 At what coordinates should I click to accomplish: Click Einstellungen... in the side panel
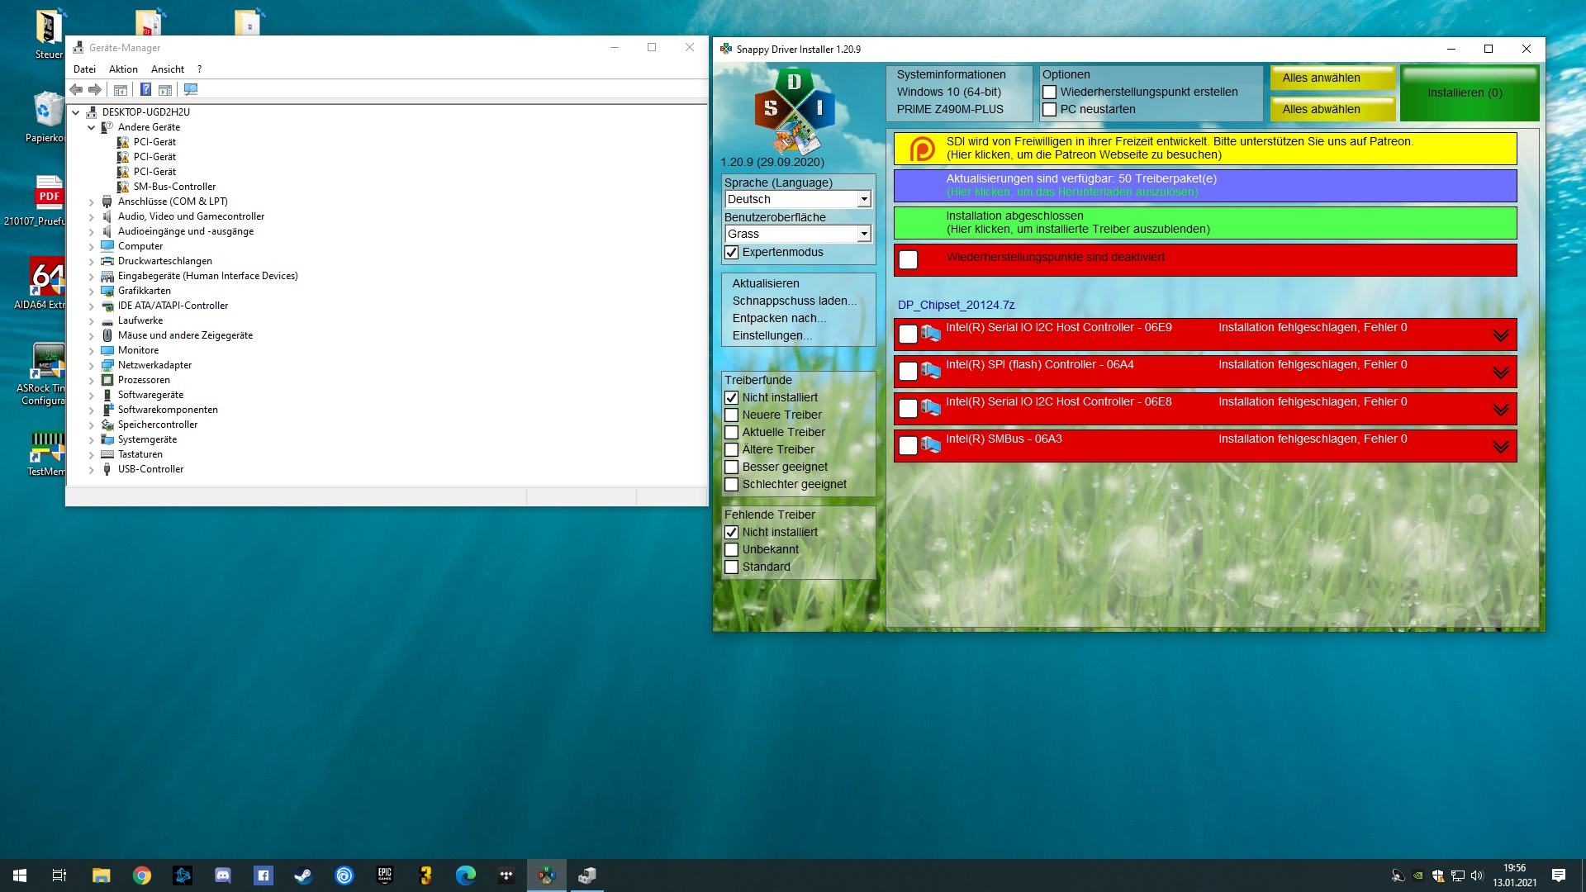click(x=772, y=335)
